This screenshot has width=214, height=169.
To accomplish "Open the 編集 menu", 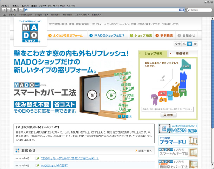I will [x=16, y=6].
